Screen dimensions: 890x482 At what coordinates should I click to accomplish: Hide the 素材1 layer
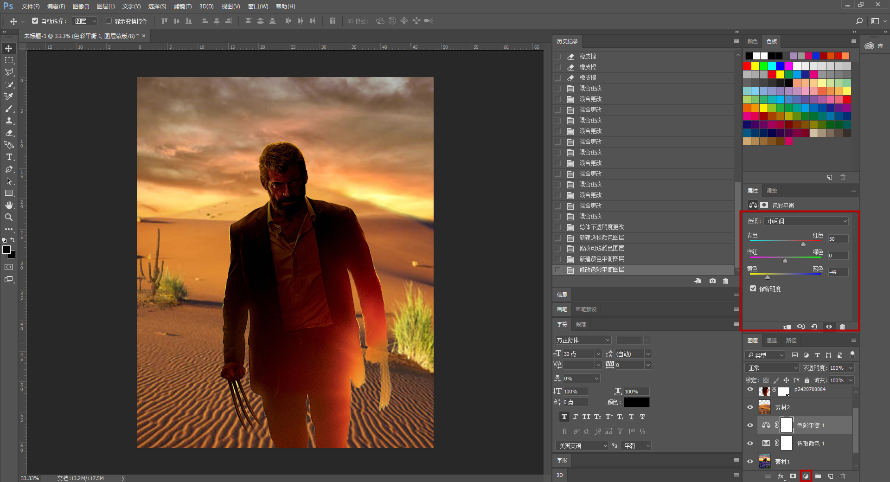[x=750, y=462]
